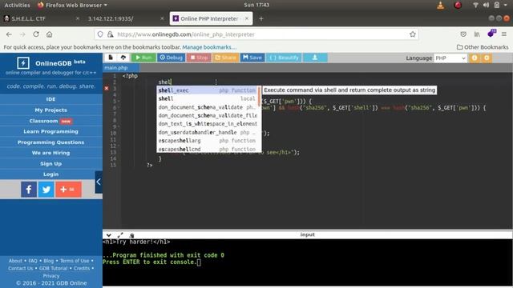Run the PHP program
513x288 pixels.
[x=143, y=58]
